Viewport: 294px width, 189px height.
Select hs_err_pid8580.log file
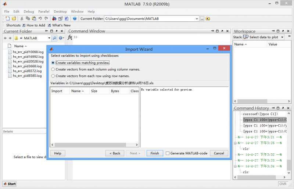27,76
